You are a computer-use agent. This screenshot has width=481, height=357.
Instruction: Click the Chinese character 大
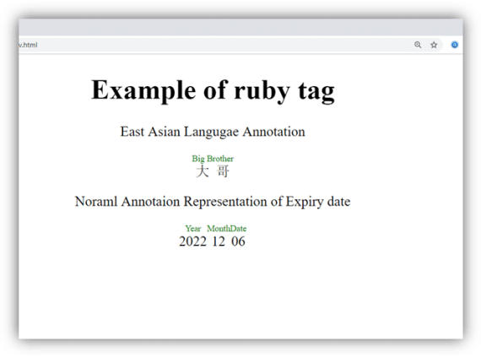203,171
